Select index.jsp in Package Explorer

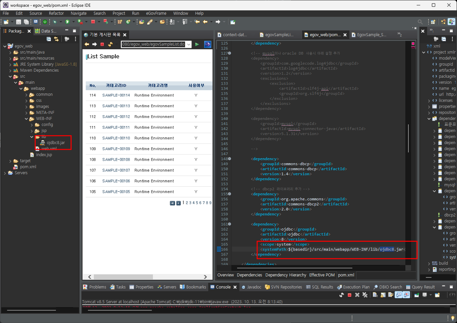coord(41,155)
